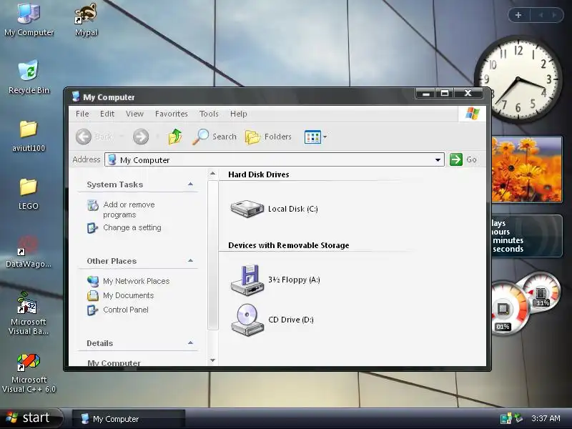Select Microsoft Visual C++ 6.0 shortcut
The width and height of the screenshot is (572, 429).
tap(29, 373)
